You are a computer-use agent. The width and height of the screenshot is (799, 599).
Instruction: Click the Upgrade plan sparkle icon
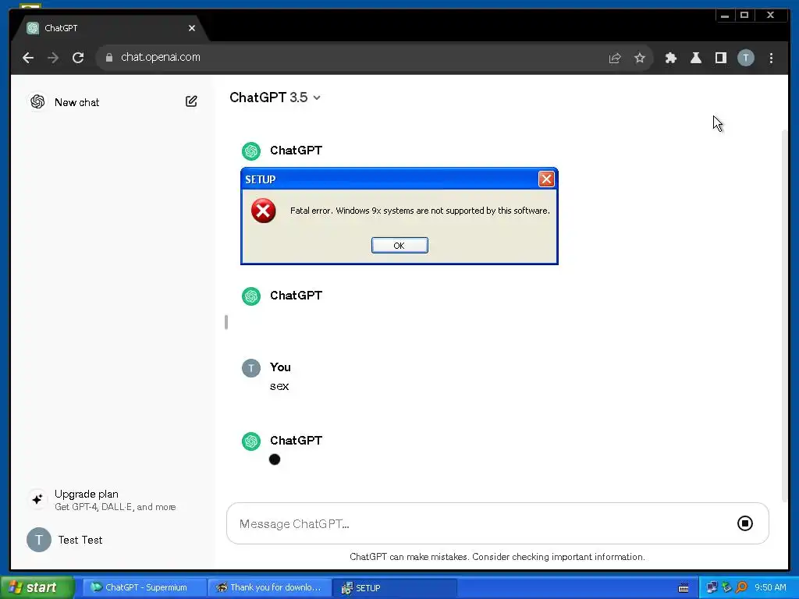pyautogui.click(x=37, y=500)
